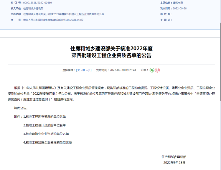The width and height of the screenshot is (221, 170).
Task: Open attachment 3 核准建筑业企业资质的单位名单
Action: [46, 134]
